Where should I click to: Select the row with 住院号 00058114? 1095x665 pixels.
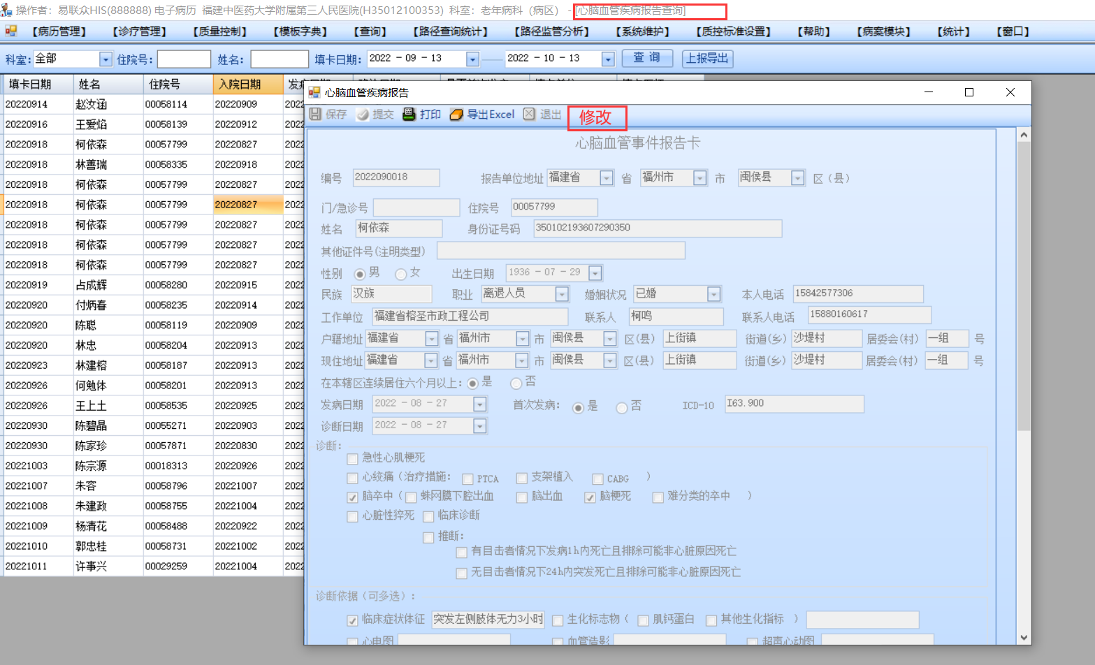(152, 105)
